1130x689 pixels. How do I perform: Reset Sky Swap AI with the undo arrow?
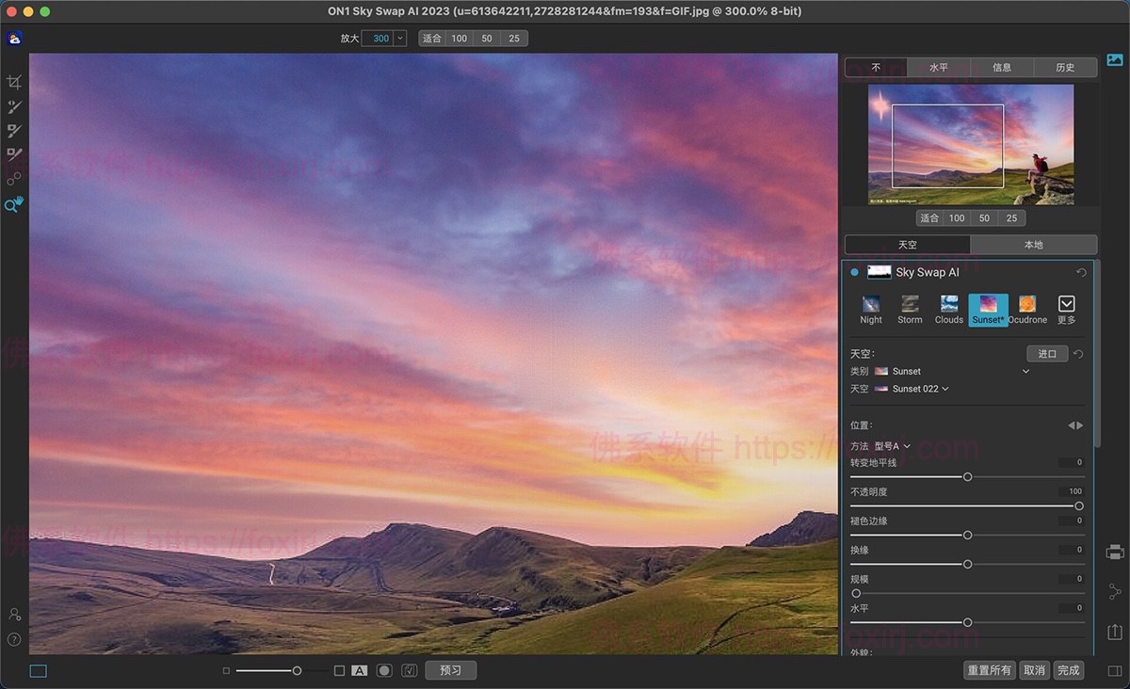[x=1081, y=272]
